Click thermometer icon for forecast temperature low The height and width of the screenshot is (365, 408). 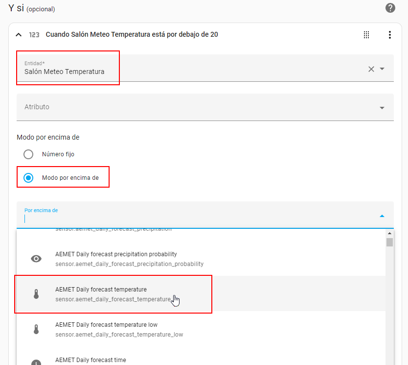tap(36, 329)
